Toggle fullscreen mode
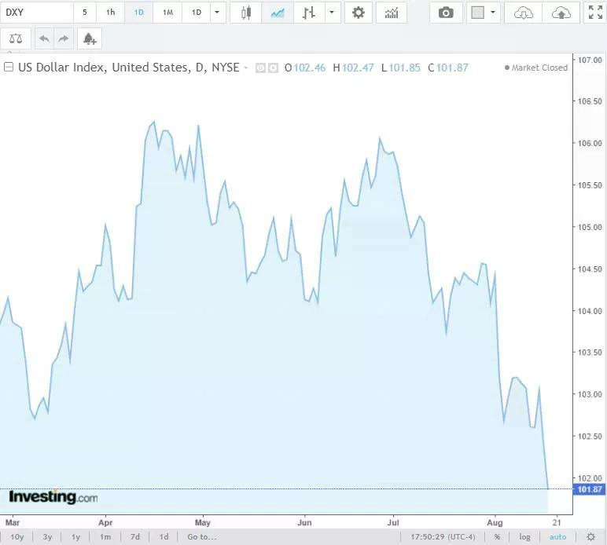This screenshot has height=545, width=607. click(595, 13)
